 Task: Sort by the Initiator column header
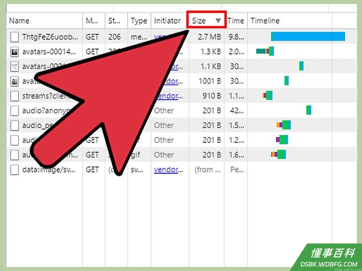pos(169,21)
